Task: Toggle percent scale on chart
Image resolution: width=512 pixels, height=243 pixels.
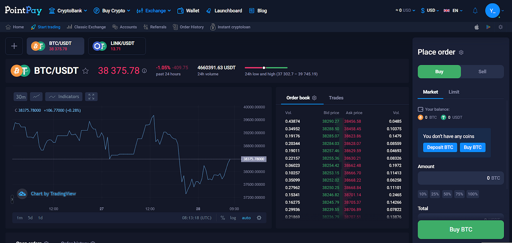Action: [x=223, y=218]
